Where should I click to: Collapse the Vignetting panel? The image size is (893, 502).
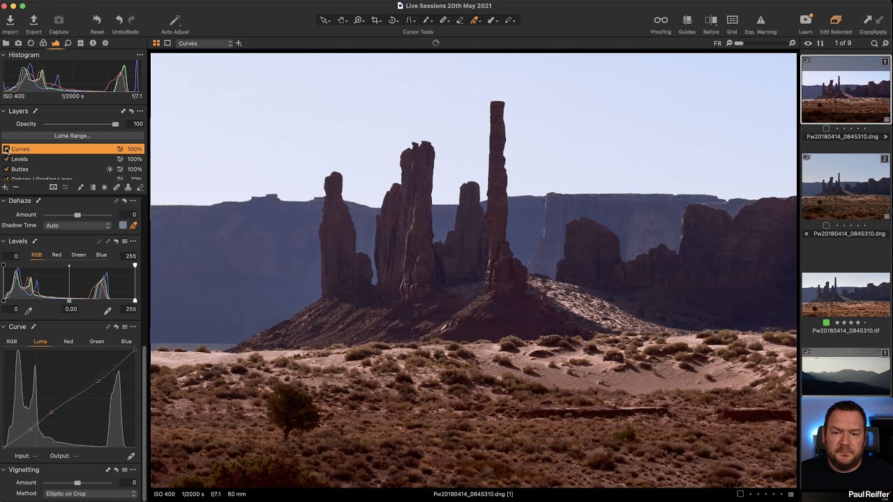click(3, 470)
